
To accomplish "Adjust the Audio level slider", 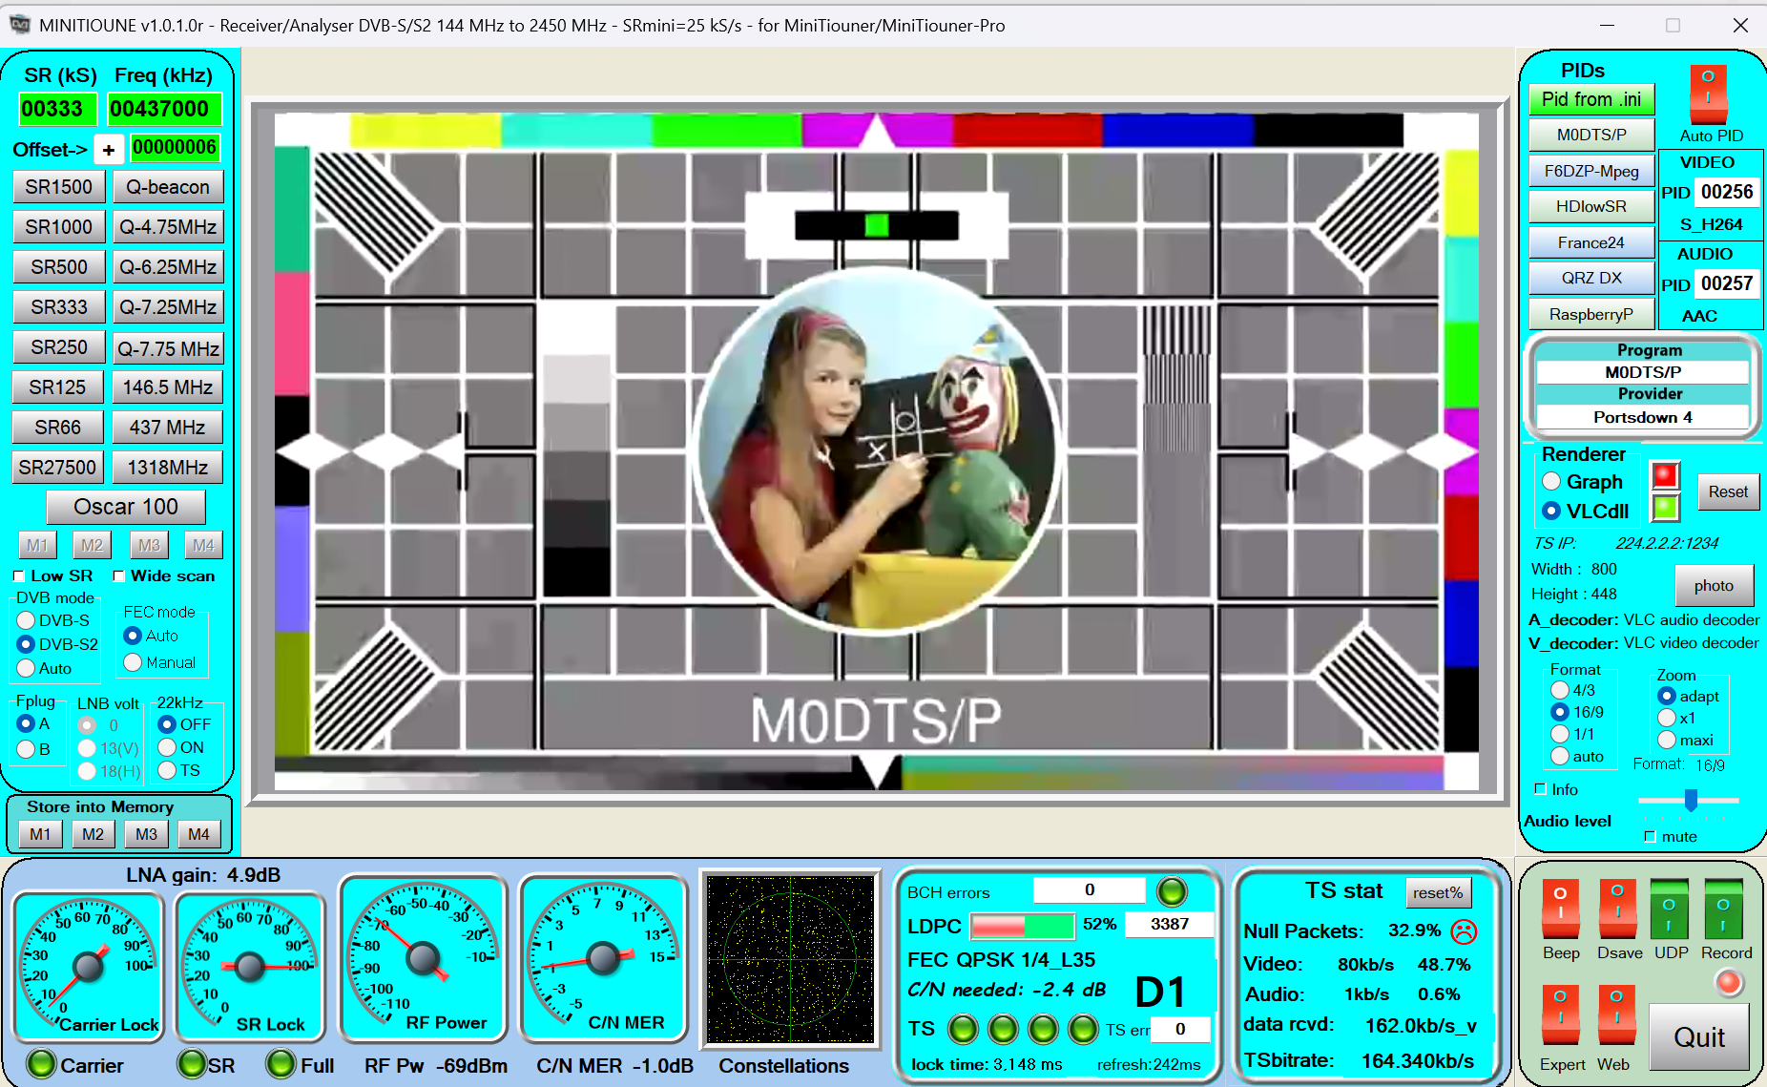I will (x=1690, y=800).
